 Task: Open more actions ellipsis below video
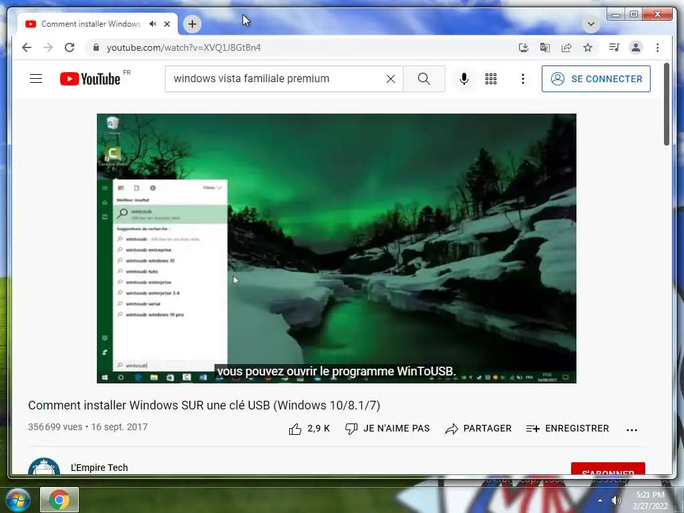pos(632,430)
